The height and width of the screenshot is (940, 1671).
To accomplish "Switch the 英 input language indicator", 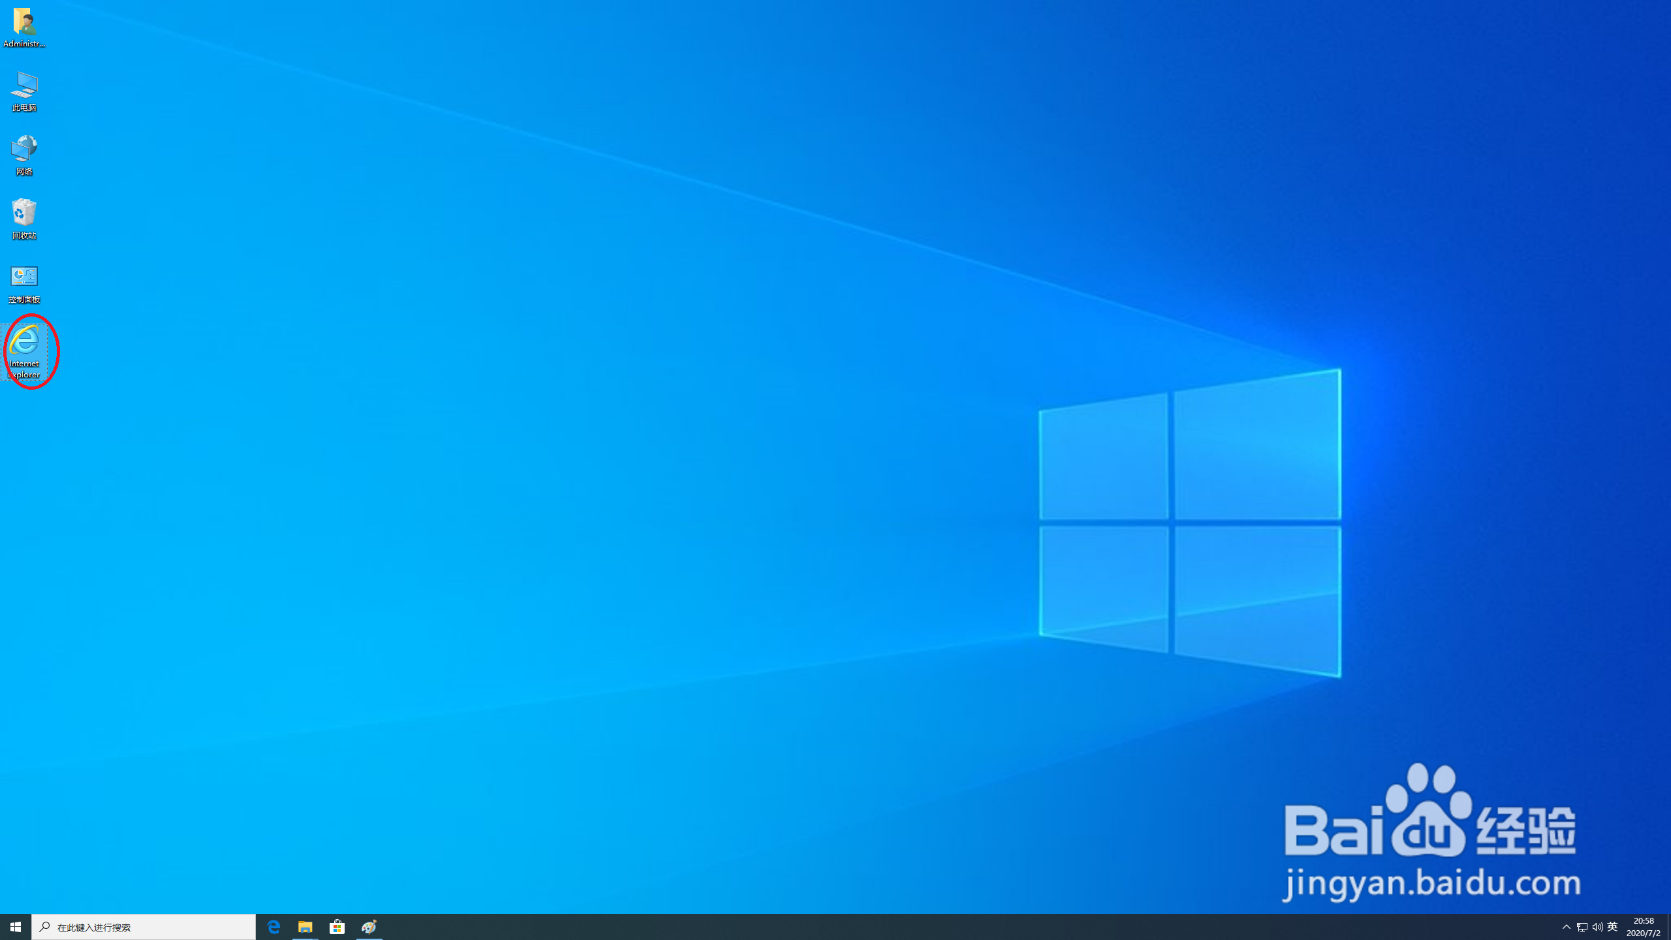I will point(1612,926).
